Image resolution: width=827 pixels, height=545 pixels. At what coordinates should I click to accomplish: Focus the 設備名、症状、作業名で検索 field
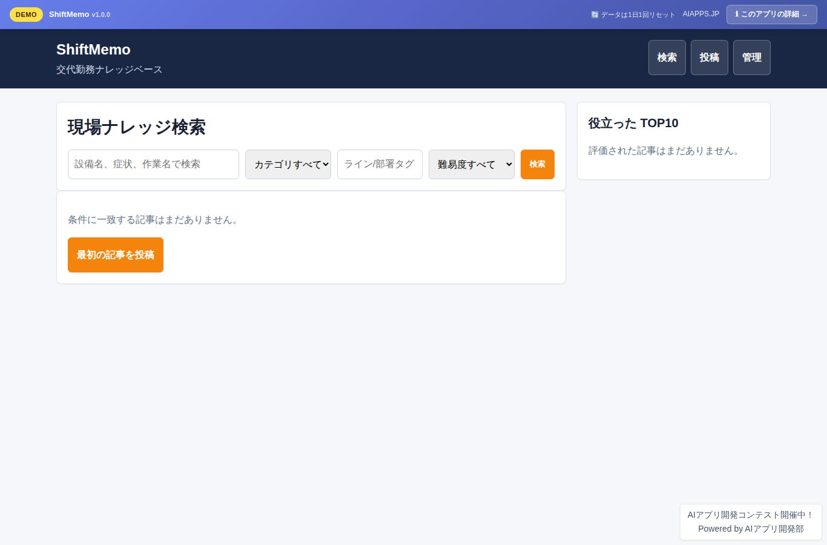153,164
